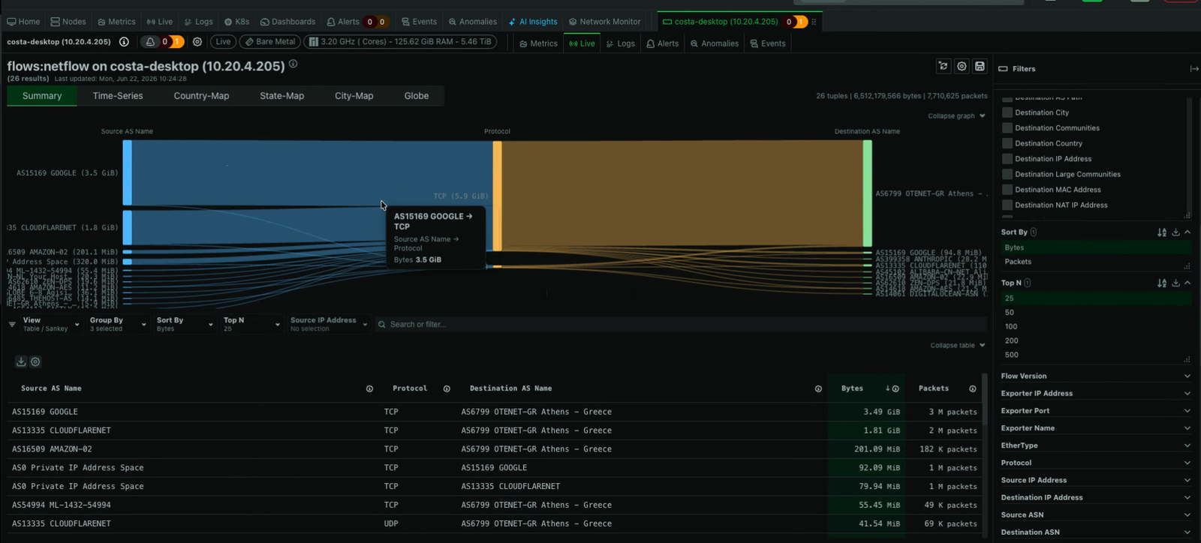Viewport: 1201px width, 543px height.
Task: Click the info icon in the Source AS Name column
Action: point(369,388)
